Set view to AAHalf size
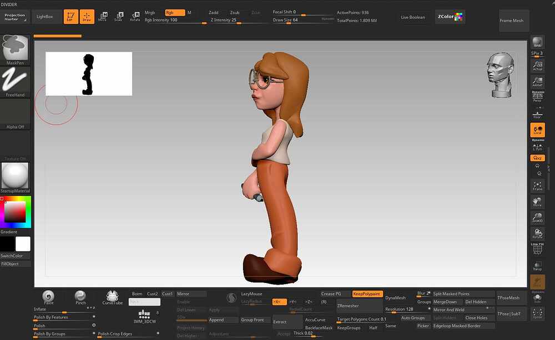555x340 pixels. click(x=537, y=82)
